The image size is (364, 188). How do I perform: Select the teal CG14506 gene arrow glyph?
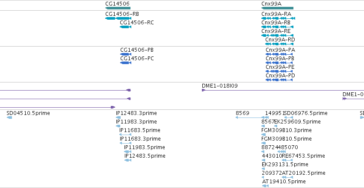pyautogui.click(x=118, y=8)
